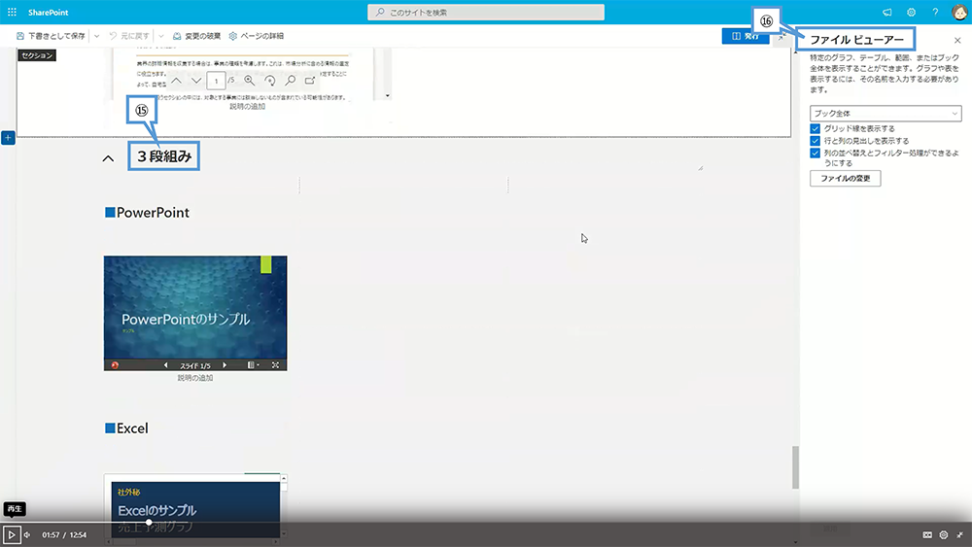
Task: Click the セクション label tag
Action: coord(37,55)
